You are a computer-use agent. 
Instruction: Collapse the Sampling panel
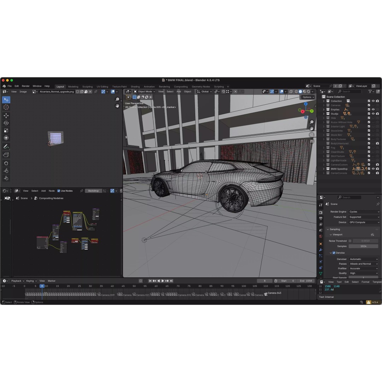click(x=328, y=230)
